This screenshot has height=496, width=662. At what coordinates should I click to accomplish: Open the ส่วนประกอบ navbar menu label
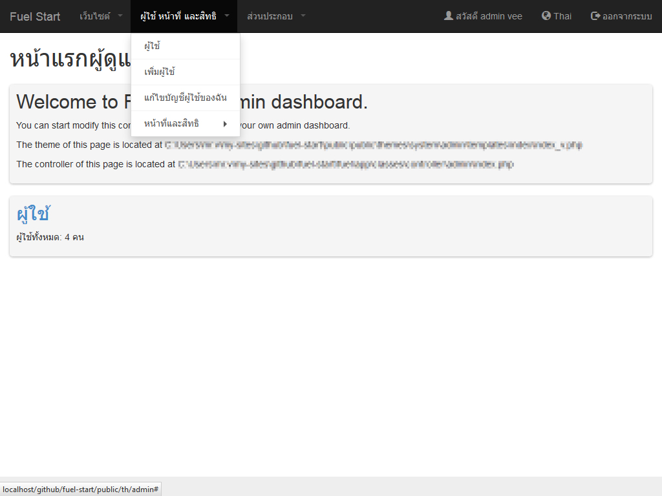point(270,16)
